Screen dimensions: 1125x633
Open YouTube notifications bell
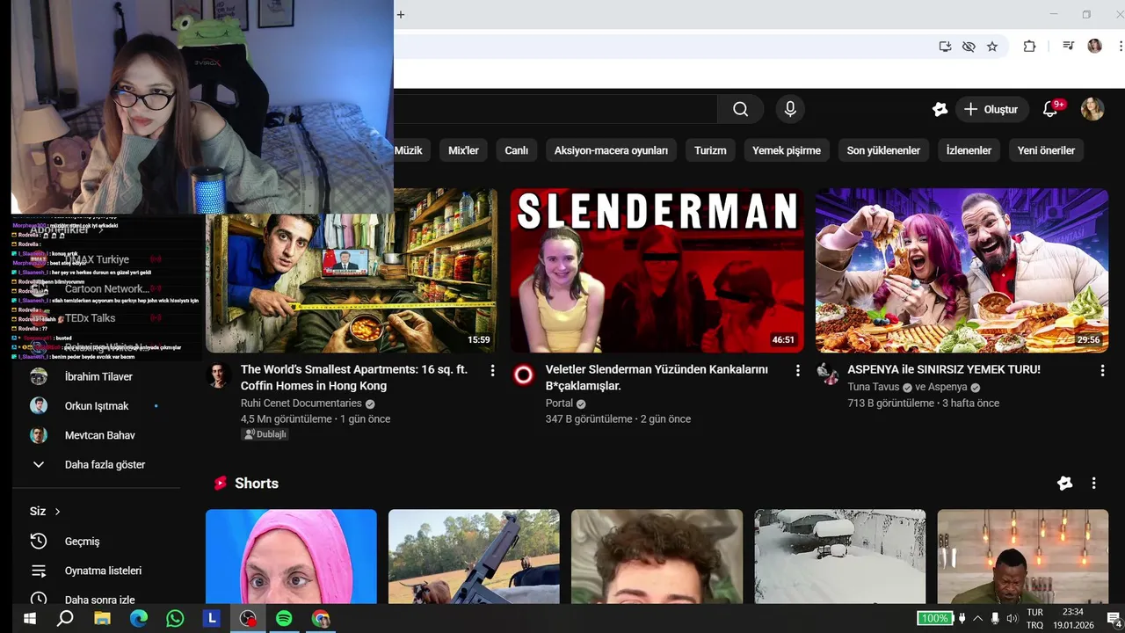point(1050,109)
